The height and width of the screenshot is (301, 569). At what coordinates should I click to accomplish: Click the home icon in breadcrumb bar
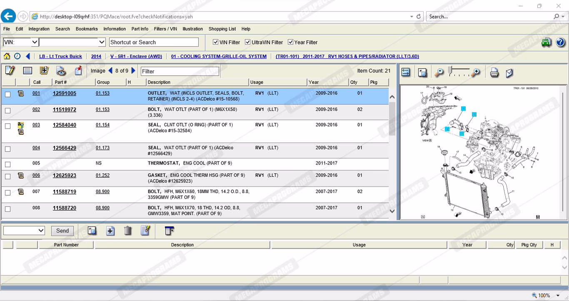pos(7,56)
